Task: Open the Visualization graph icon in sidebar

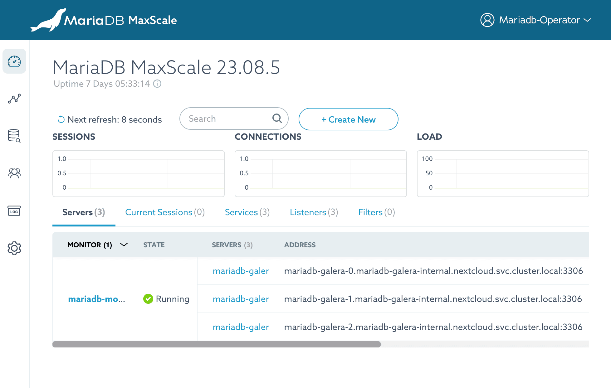Action: click(x=14, y=99)
